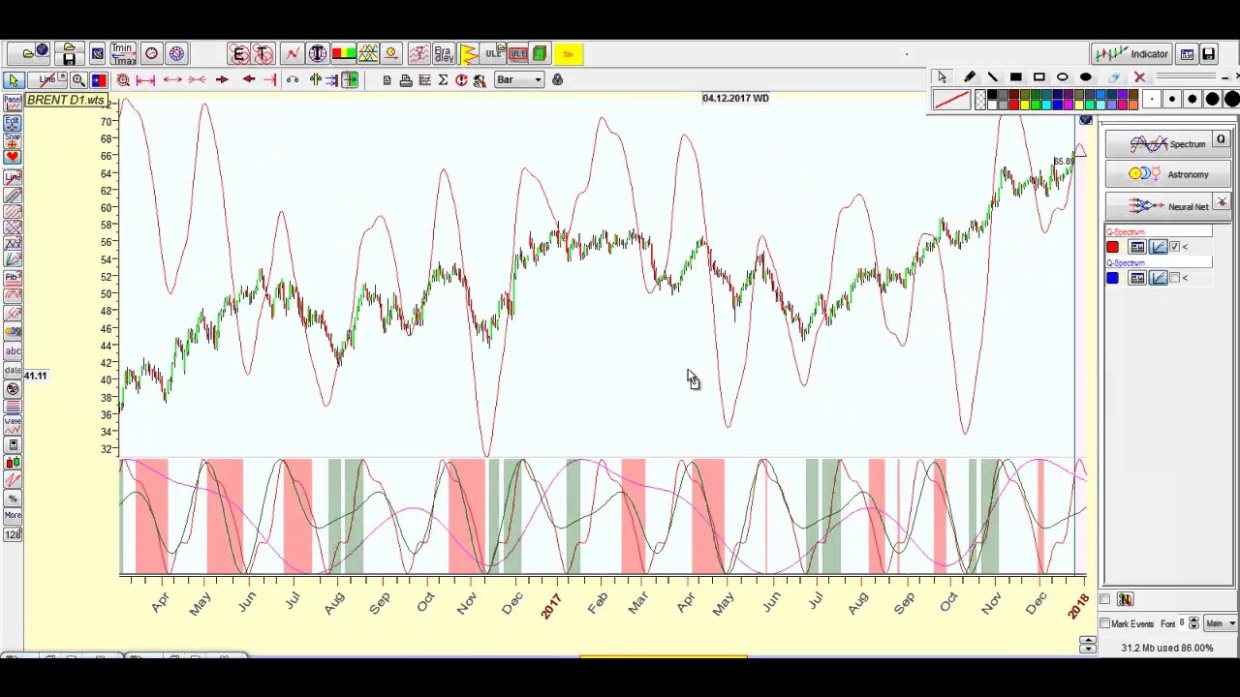Click the clock icon in top toolbar
This screenshot has height=697, width=1240.
151,53
